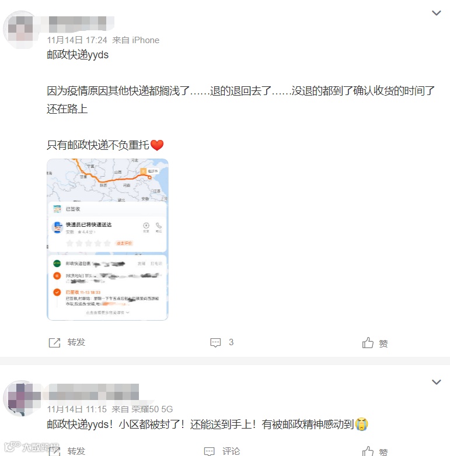Open the comment icon on the second post
Screen dimensions: 450x456
210,451
